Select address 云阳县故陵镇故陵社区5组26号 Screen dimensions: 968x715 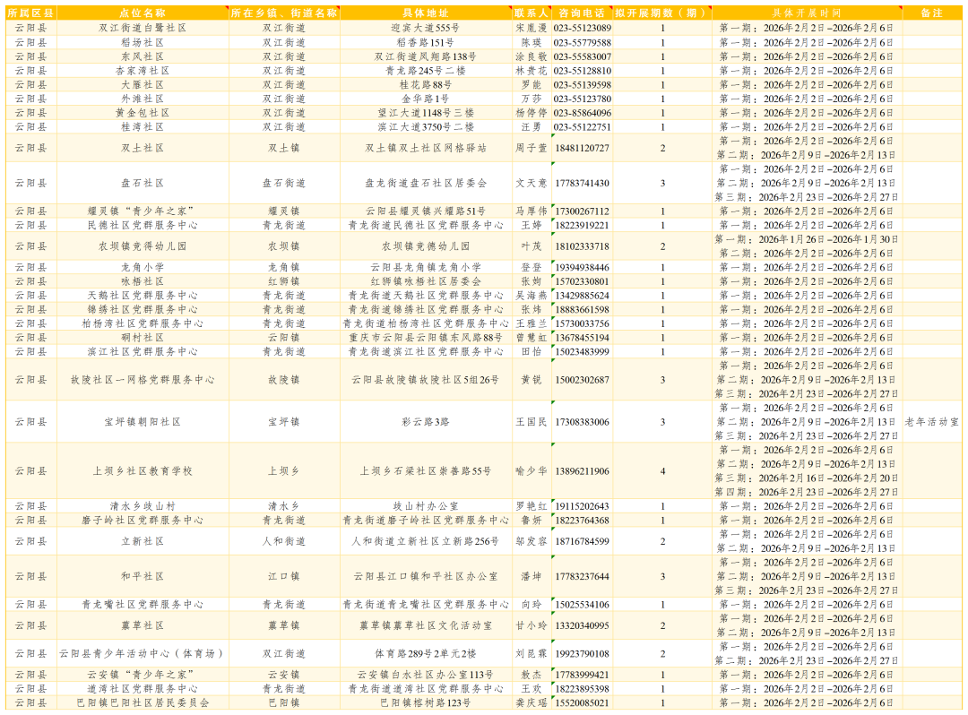[426, 380]
